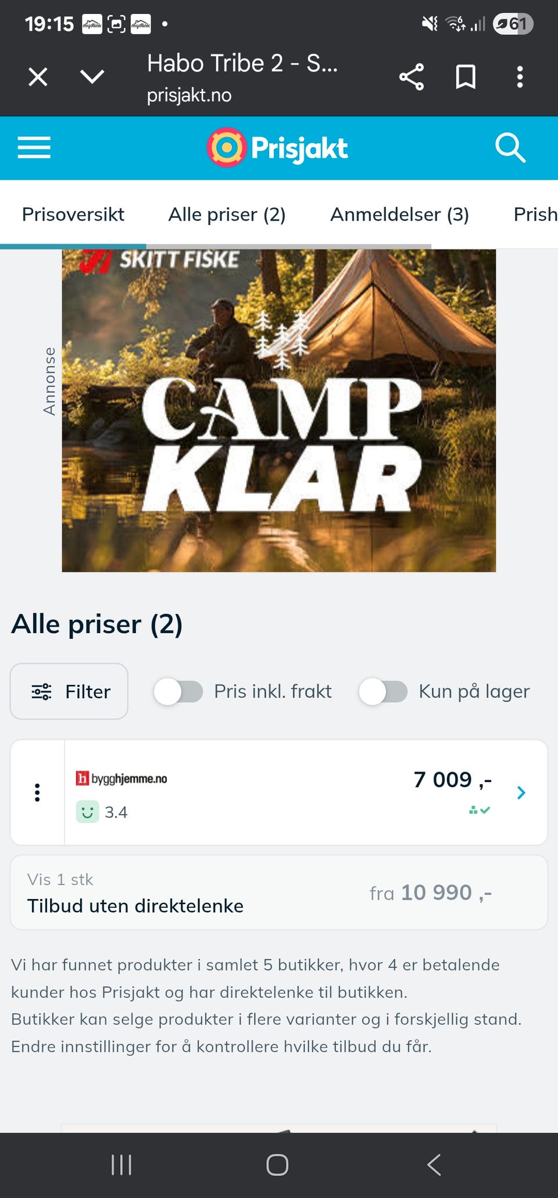This screenshot has height=1198, width=558.
Task: Expand the downward chevron beside page title
Action: (92, 77)
